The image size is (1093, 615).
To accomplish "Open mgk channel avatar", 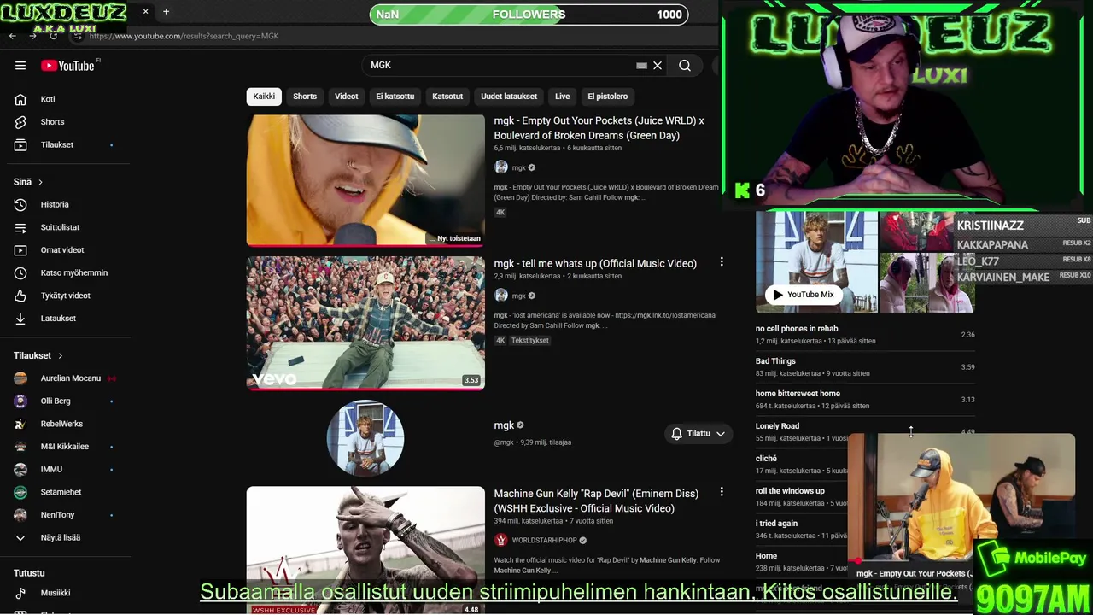I will pos(365,437).
